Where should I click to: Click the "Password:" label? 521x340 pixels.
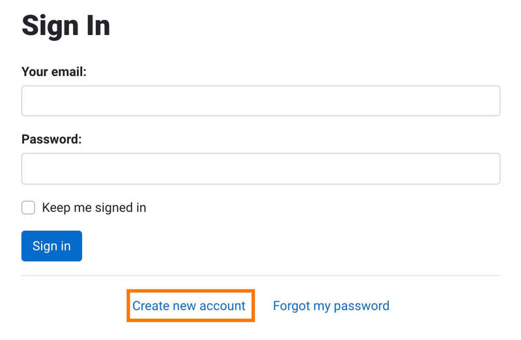click(x=51, y=139)
